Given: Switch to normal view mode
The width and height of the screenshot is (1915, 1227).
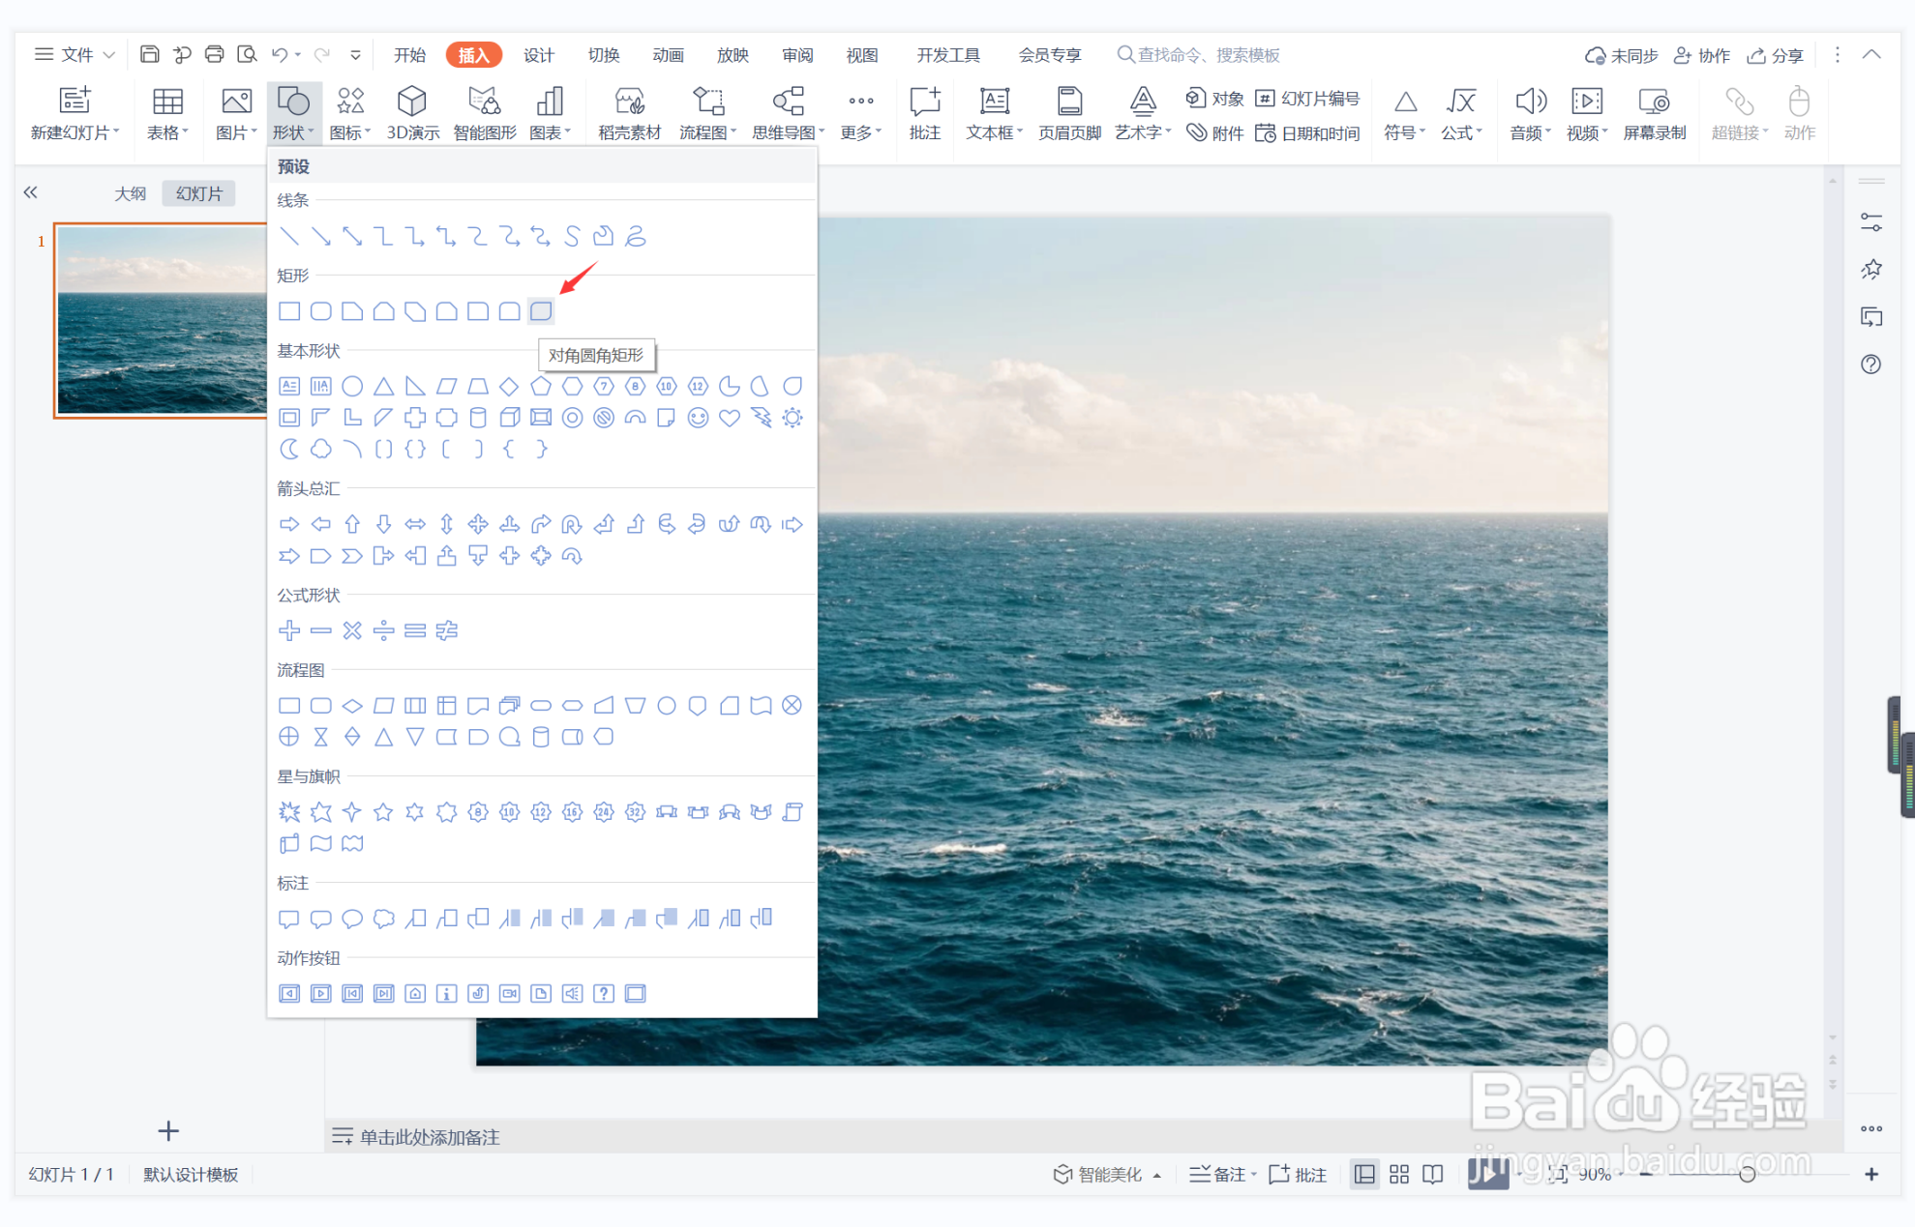Looking at the screenshot, I should click(x=1364, y=1174).
